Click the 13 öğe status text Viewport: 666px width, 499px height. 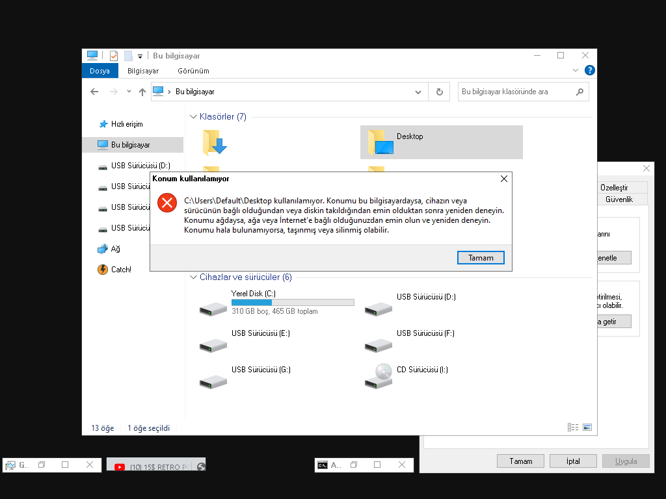click(x=102, y=428)
